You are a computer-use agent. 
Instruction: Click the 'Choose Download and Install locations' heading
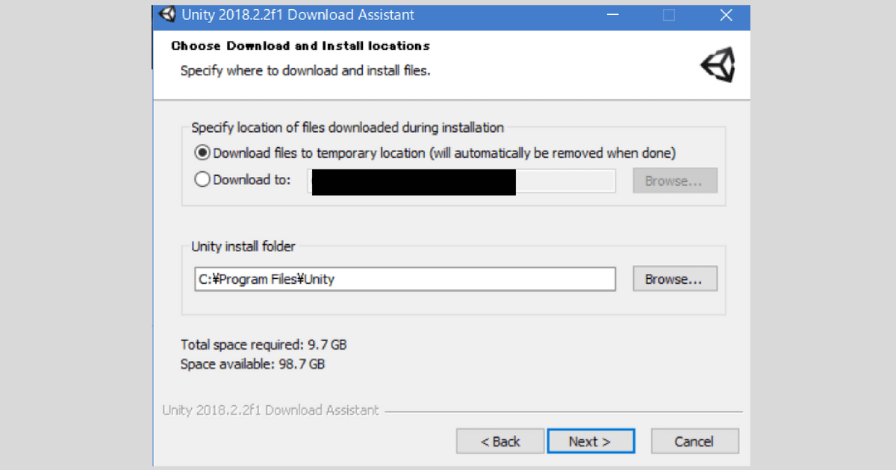[300, 46]
